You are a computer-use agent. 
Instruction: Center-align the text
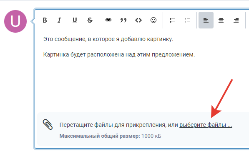click(221, 20)
